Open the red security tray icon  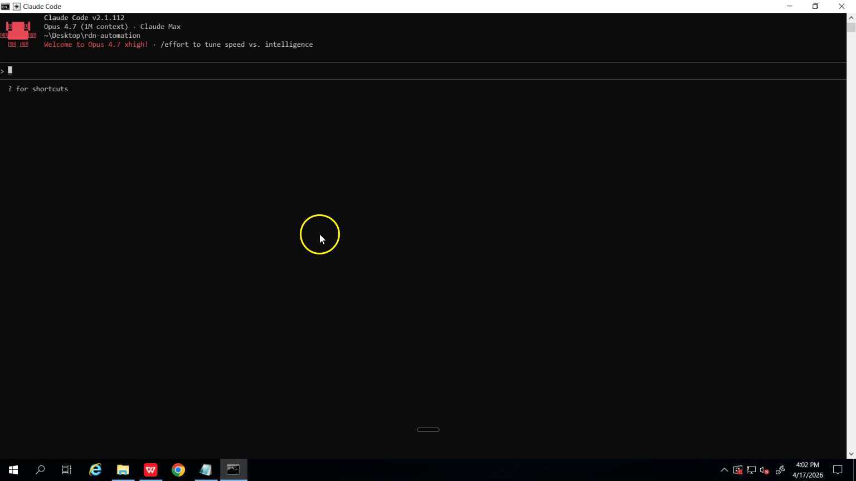737,470
